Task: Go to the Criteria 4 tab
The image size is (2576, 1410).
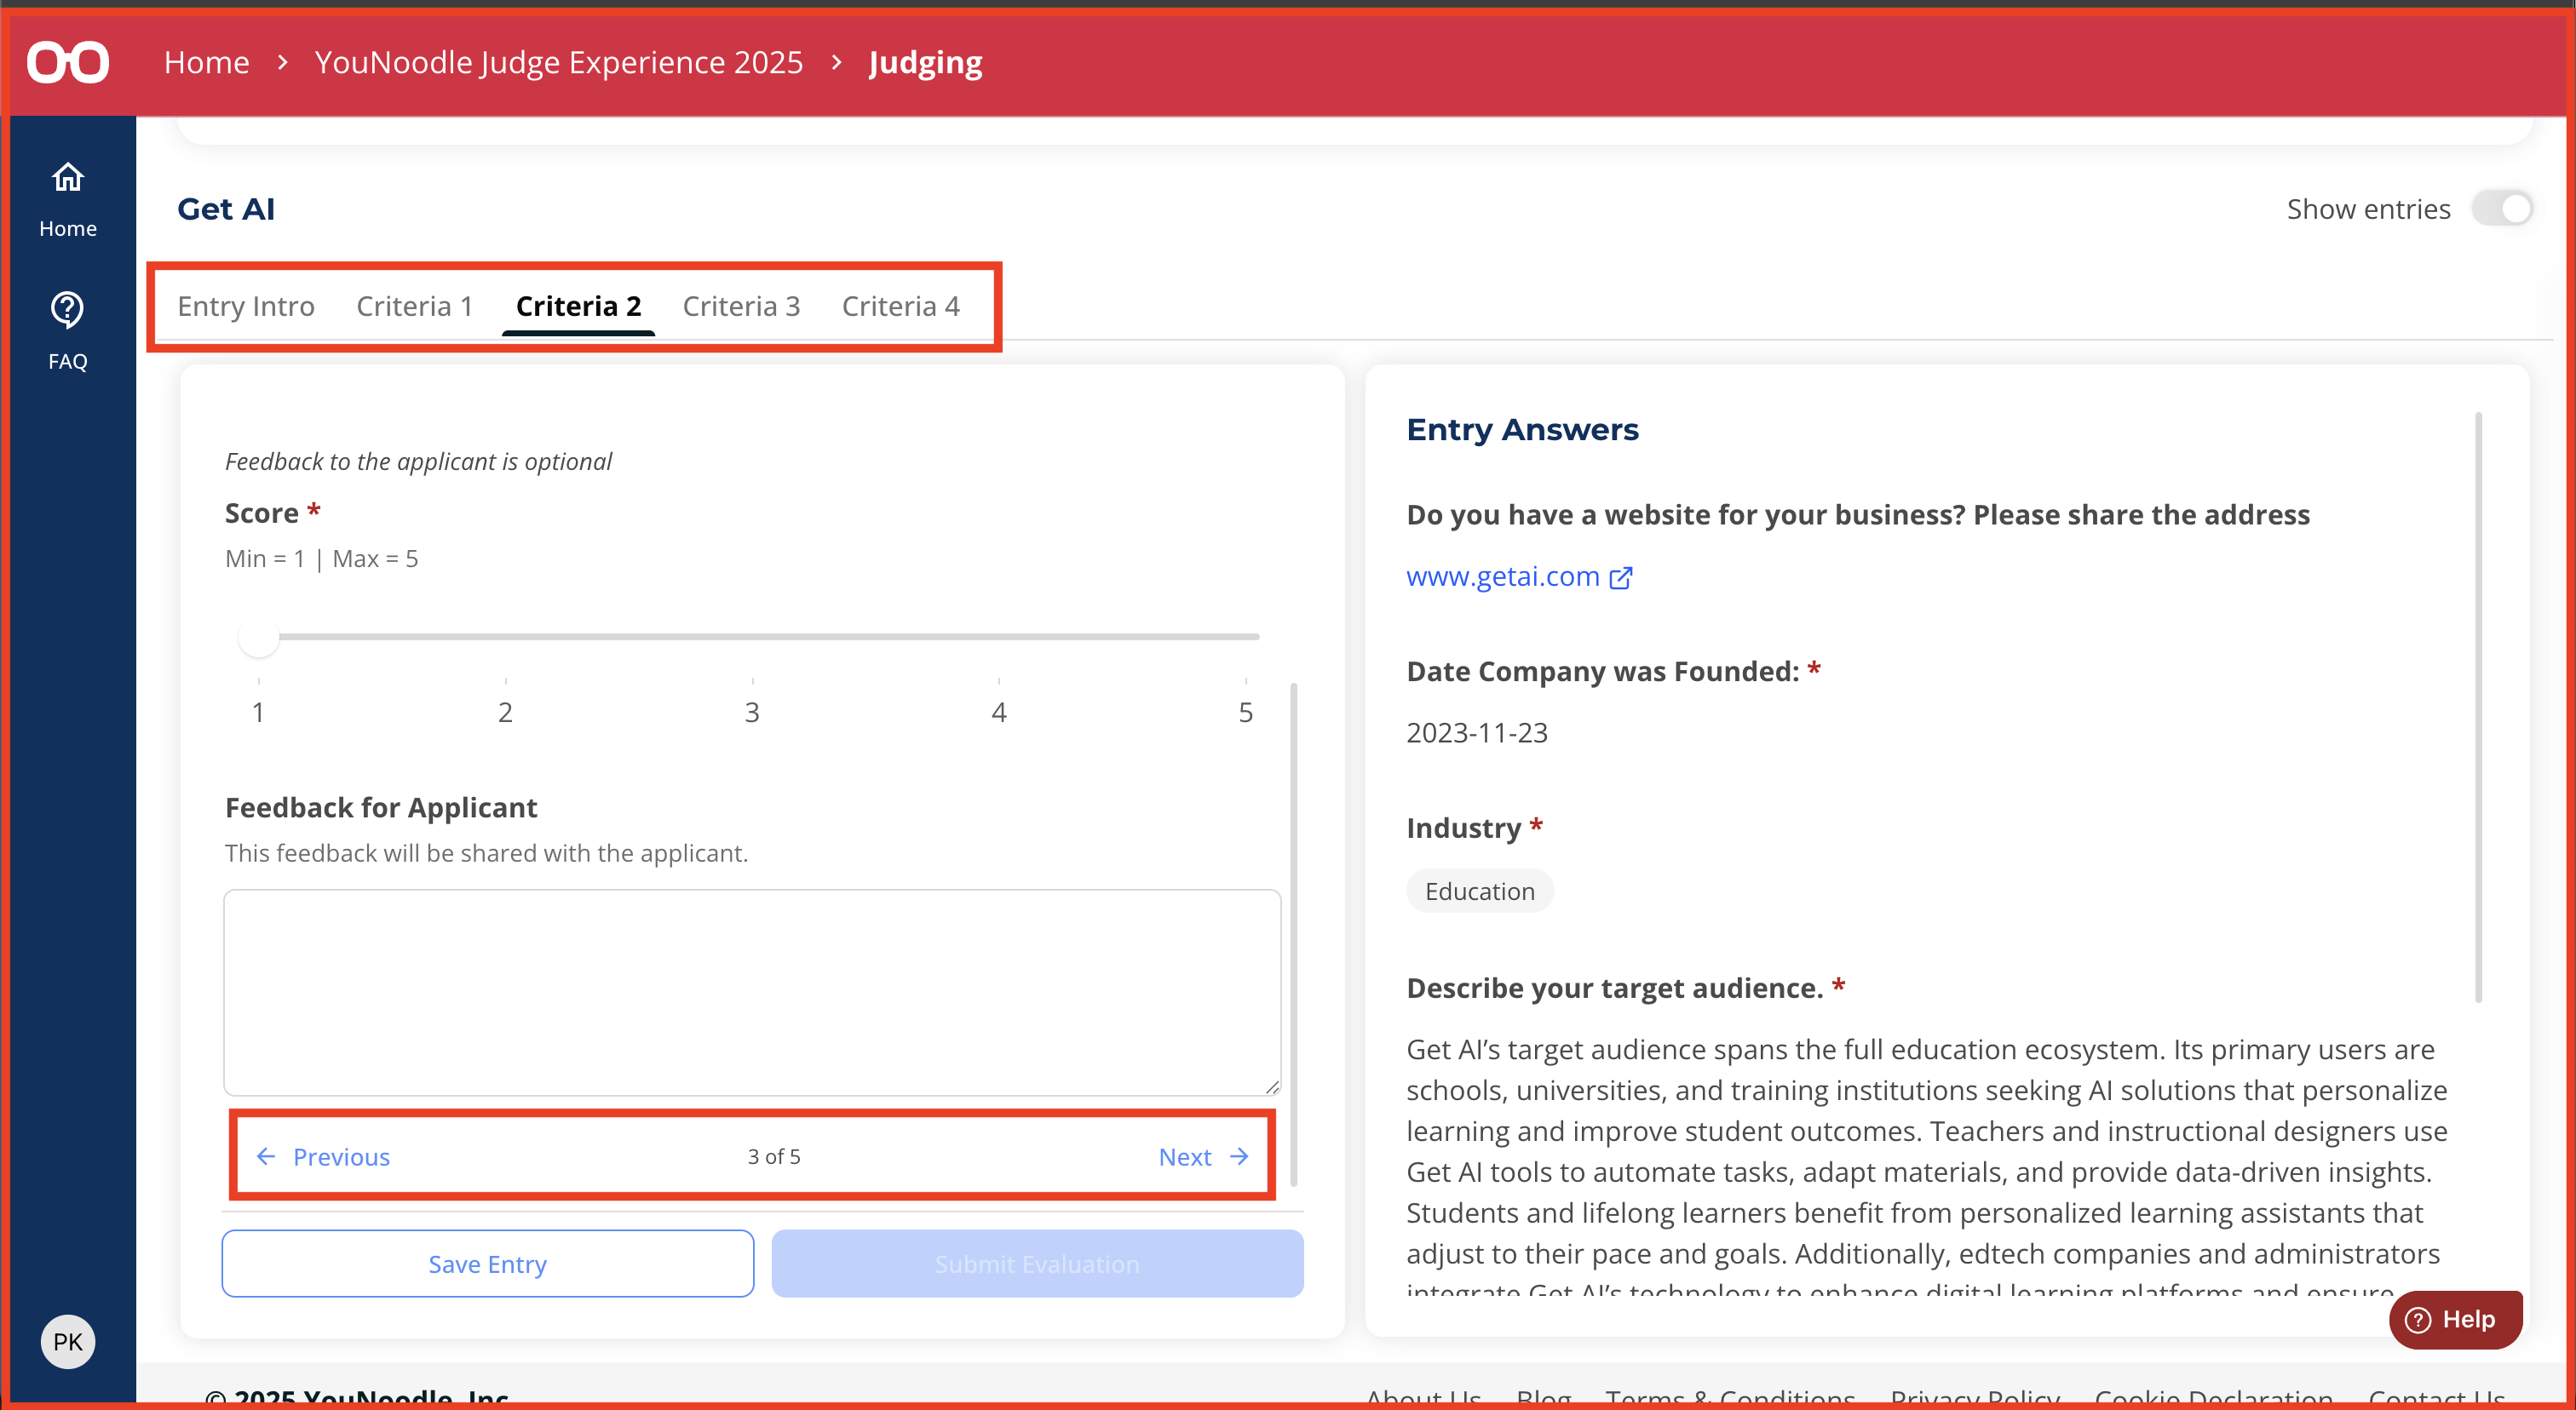Action: (900, 306)
